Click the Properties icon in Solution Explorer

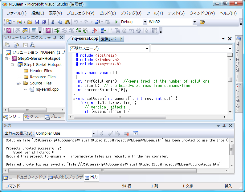tap(7, 45)
